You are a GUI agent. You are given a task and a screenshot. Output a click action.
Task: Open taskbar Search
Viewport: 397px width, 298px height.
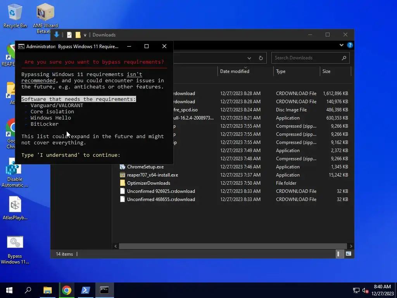coord(28,290)
